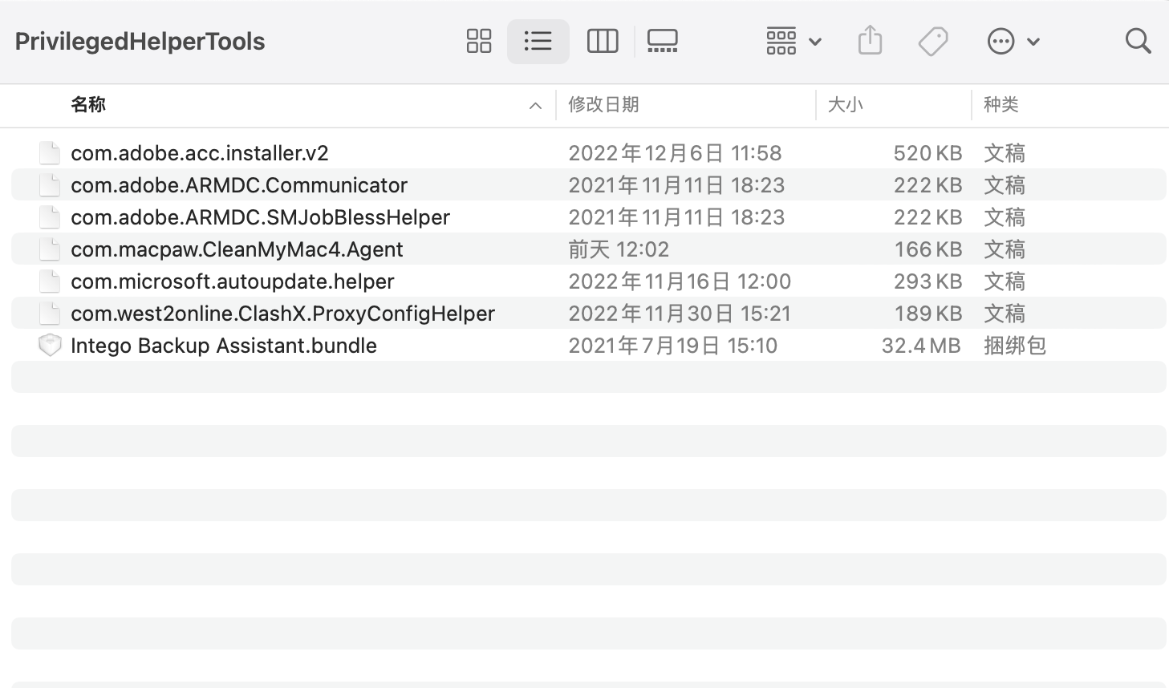Sort files by 大小 column header
This screenshot has height=688, width=1169.
tap(845, 105)
